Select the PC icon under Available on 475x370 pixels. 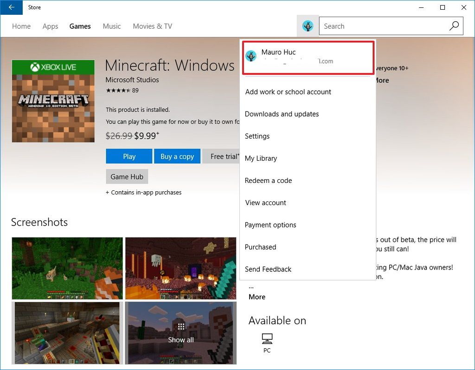point(267,339)
